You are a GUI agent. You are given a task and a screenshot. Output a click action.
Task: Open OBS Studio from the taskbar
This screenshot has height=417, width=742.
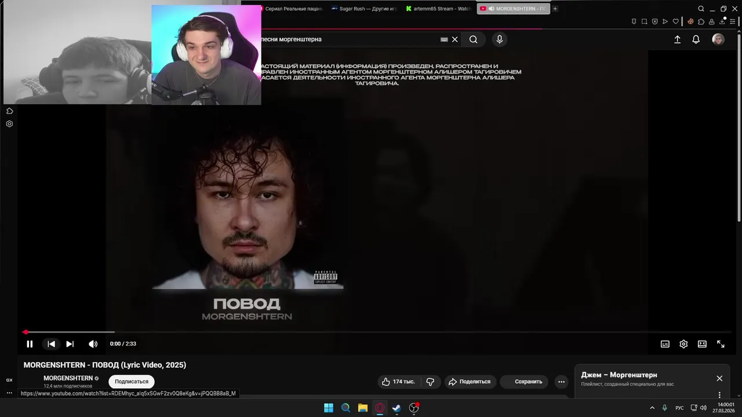[414, 408]
